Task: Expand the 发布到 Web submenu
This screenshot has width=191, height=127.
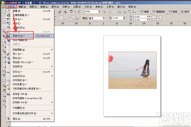Action: tap(52, 102)
